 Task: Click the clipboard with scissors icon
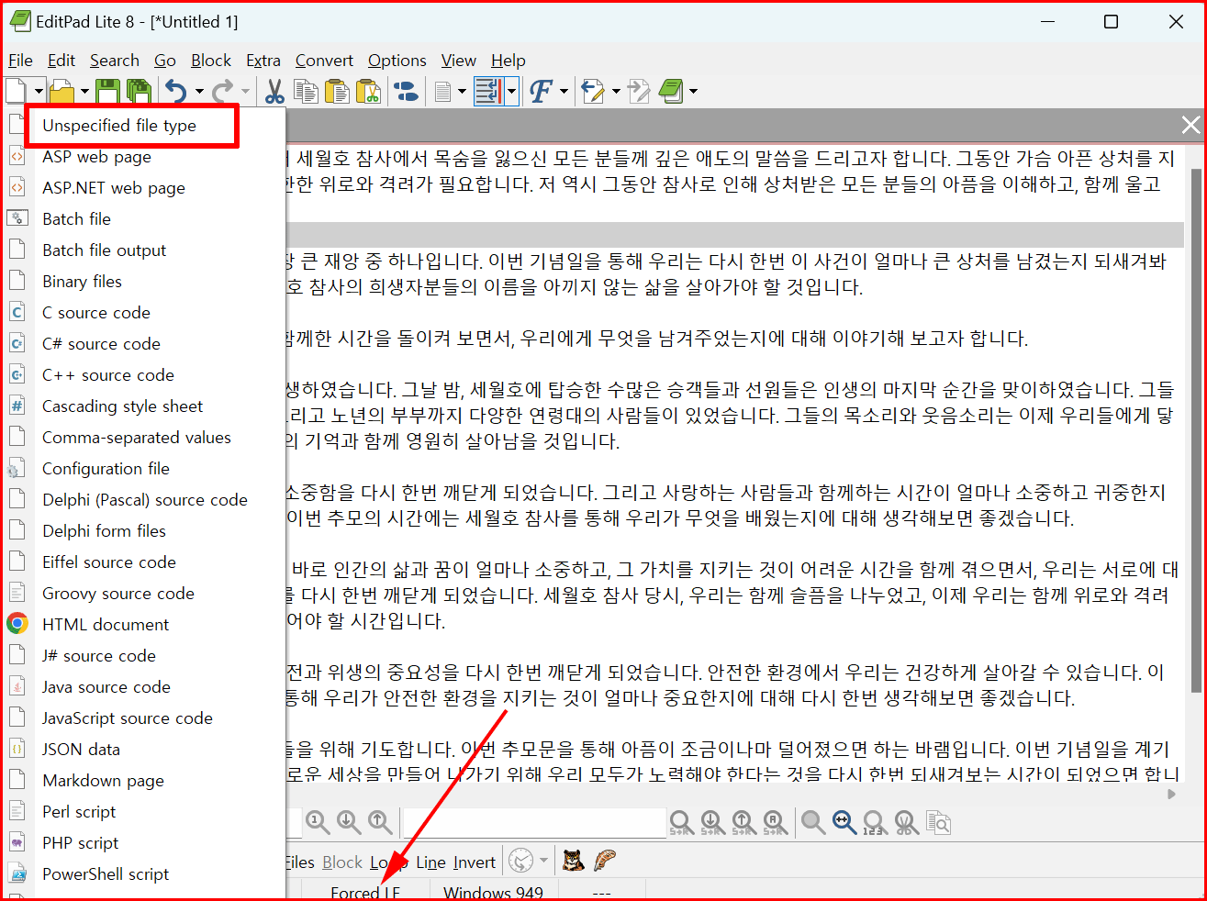(x=368, y=91)
